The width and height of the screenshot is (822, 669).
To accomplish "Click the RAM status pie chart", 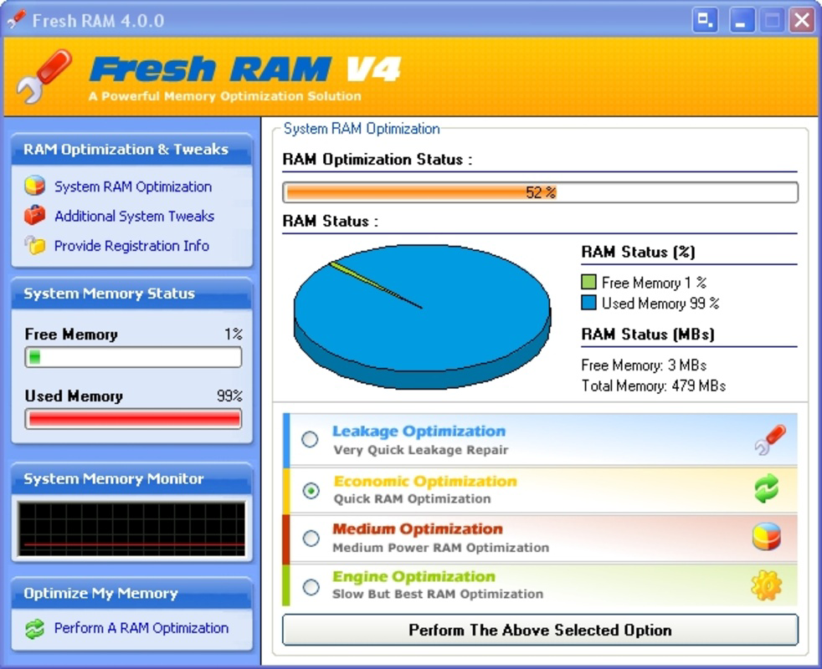I will [422, 317].
